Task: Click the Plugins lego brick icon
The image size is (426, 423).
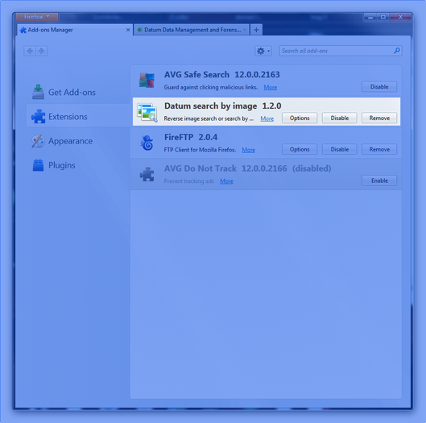Action: pyautogui.click(x=38, y=165)
